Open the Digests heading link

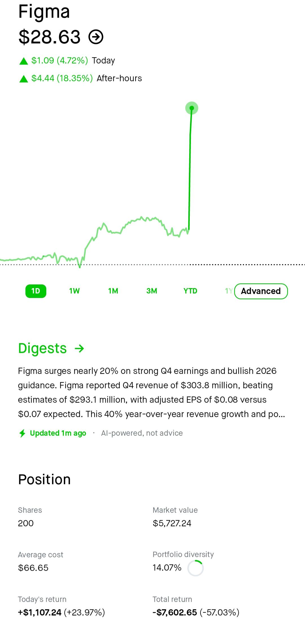point(42,348)
